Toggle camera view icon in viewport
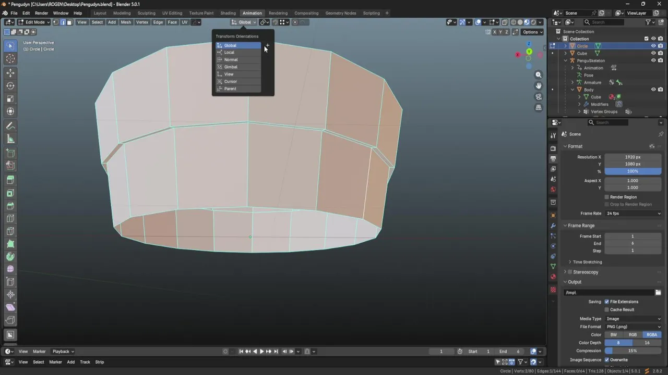This screenshot has width=668, height=375. (539, 96)
